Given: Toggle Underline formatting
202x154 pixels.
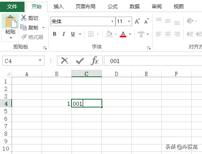Looking at the screenshot, I should pyautogui.click(x=73, y=34).
